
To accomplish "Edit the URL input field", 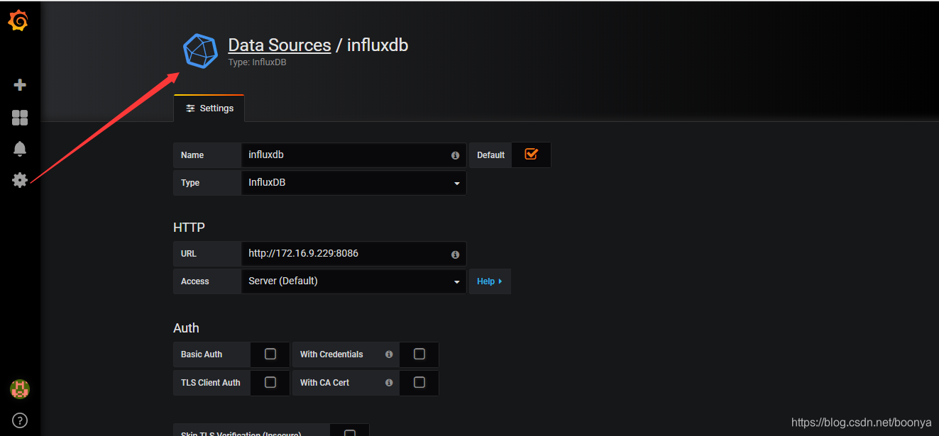I will [x=353, y=253].
